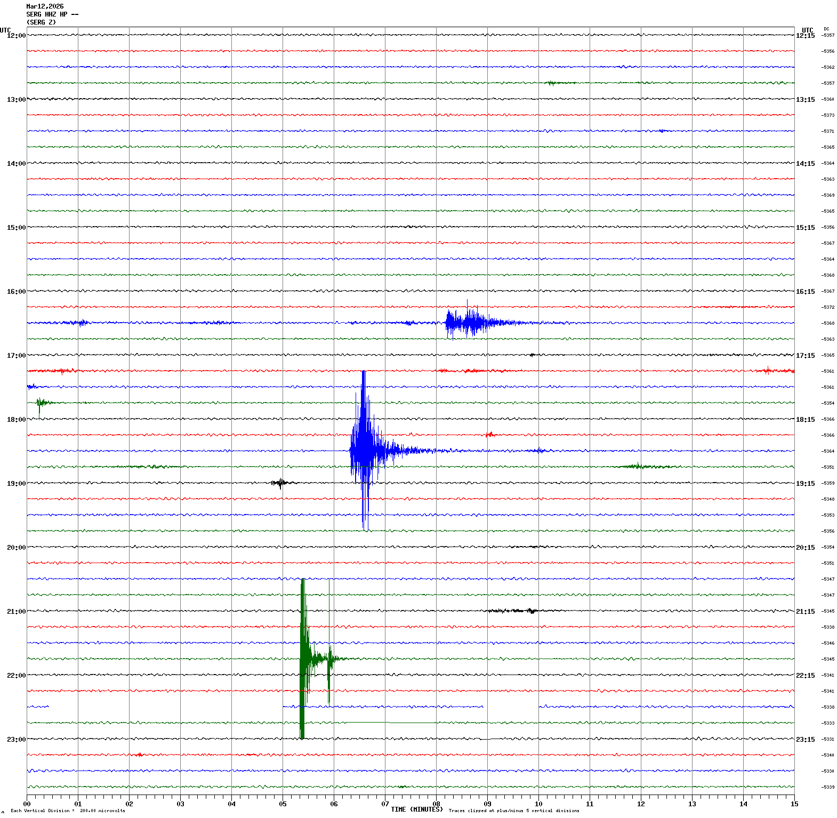This screenshot has height=818, width=837.
Task: Select the 18:00 row label on left
Action: tap(16, 420)
